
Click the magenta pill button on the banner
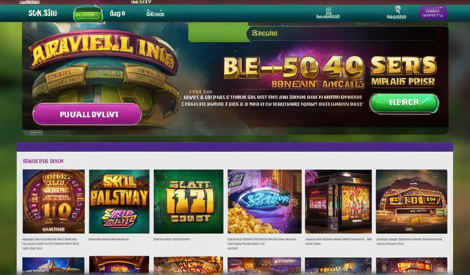(87, 114)
